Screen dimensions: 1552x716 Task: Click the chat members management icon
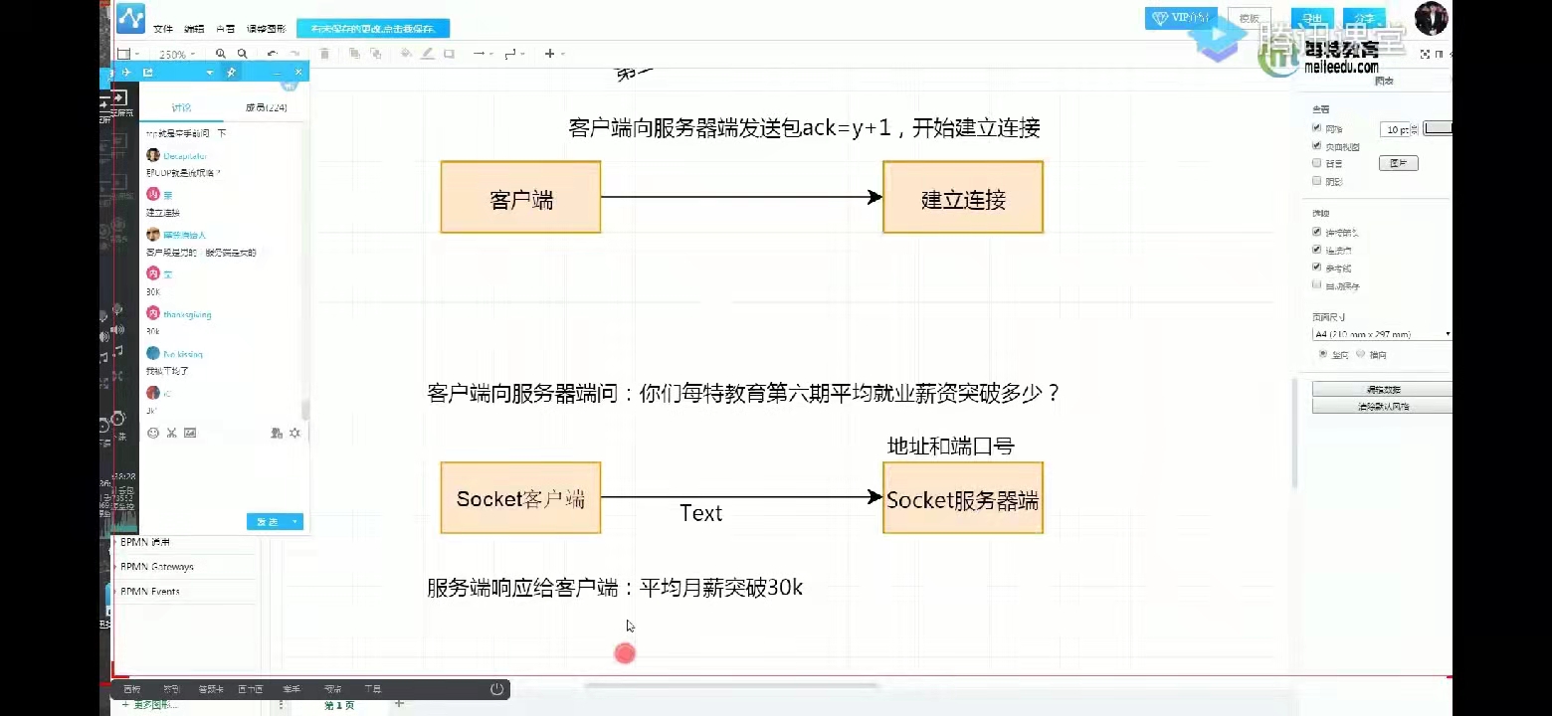[277, 433]
